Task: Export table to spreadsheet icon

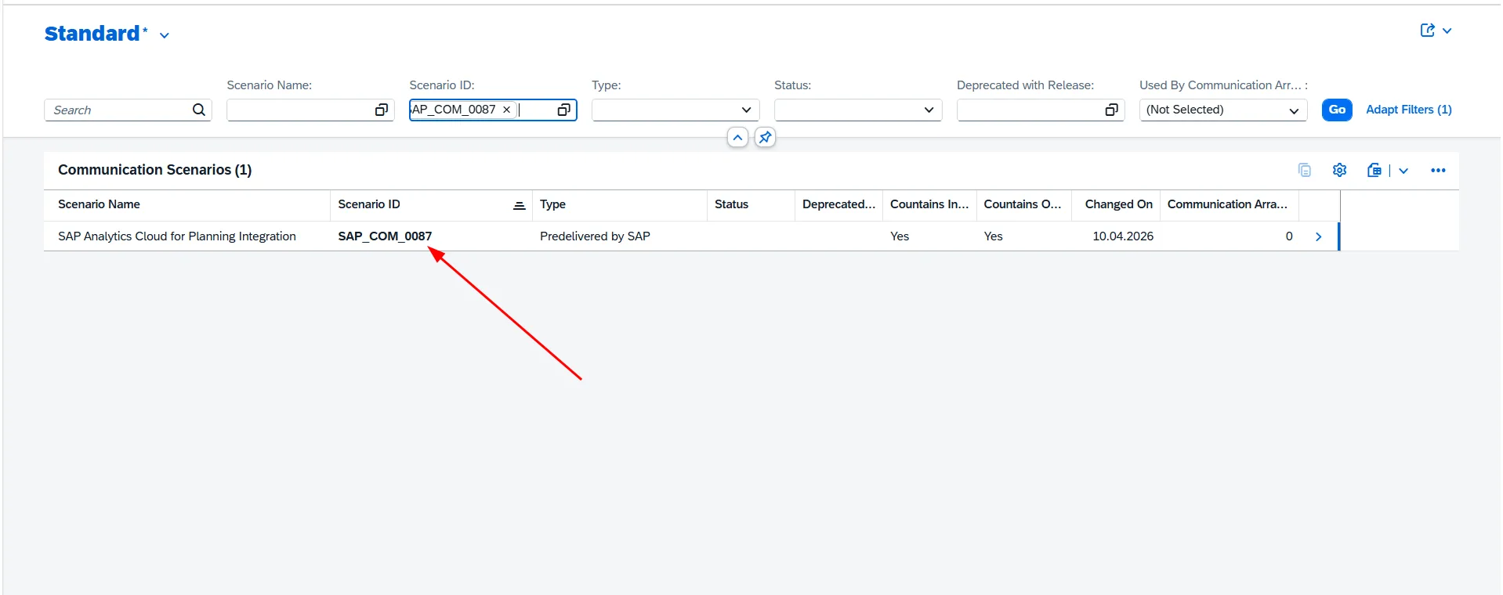Action: (1374, 170)
